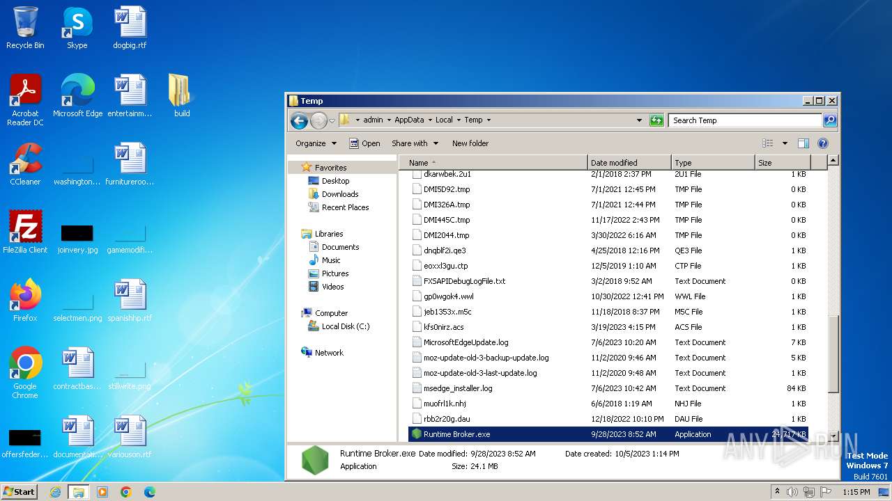Viewport: 892px width, 501px height.
Task: Open Internet Explorer from taskbar
Action: point(55,492)
